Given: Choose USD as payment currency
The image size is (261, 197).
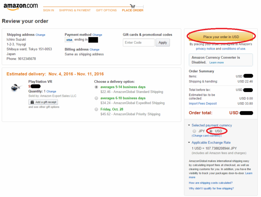Looking at the screenshot, I should tap(211, 131).
